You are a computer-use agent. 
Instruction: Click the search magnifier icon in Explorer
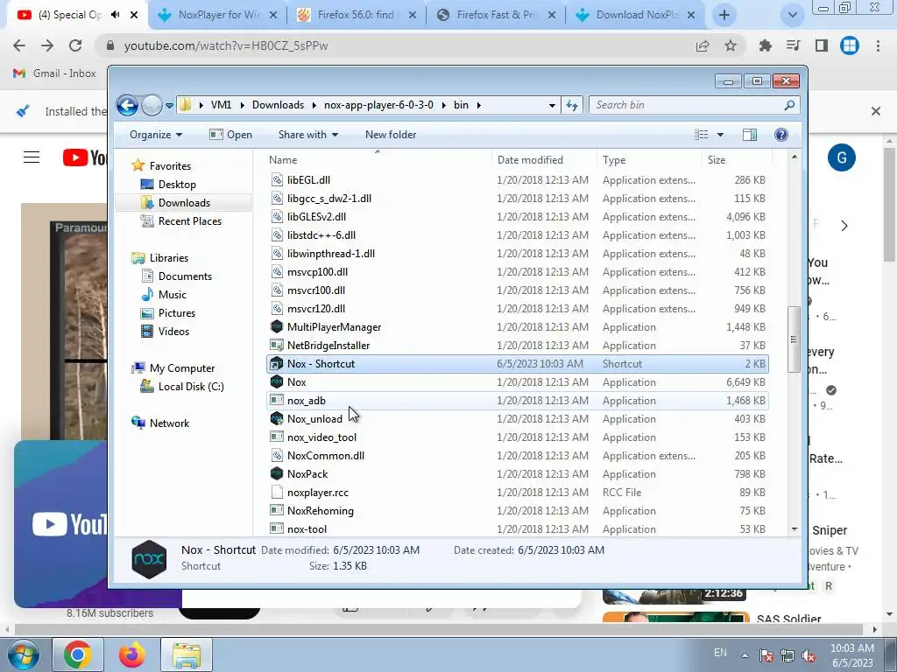pos(790,105)
